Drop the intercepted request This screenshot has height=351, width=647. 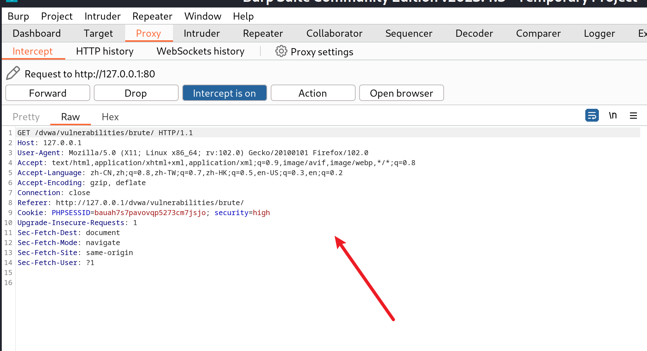(x=136, y=93)
